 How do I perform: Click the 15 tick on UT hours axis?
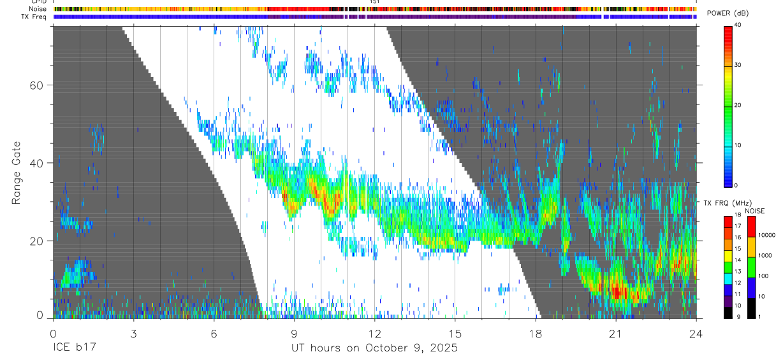click(x=455, y=333)
